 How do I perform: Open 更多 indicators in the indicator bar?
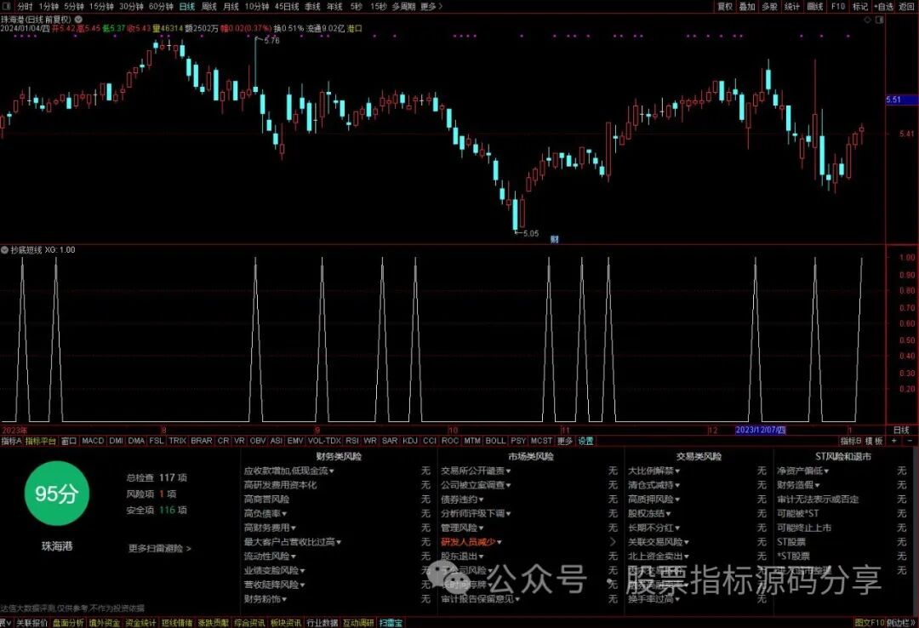(564, 440)
